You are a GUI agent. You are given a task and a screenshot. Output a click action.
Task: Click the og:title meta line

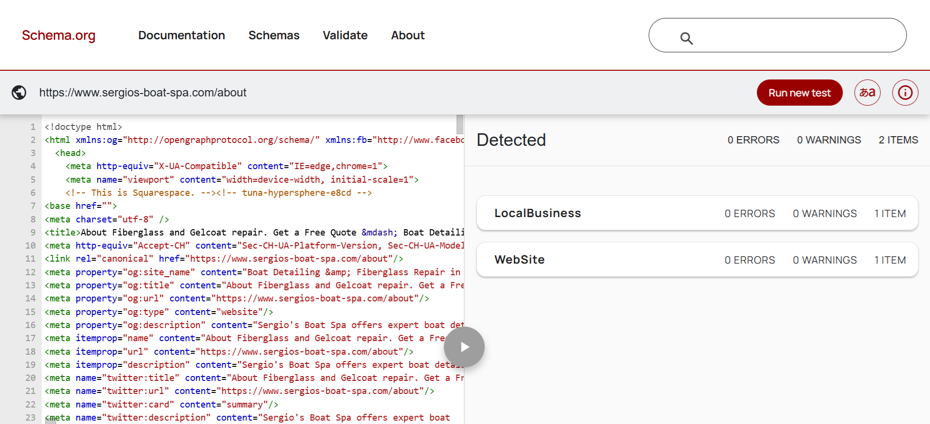click(x=254, y=285)
